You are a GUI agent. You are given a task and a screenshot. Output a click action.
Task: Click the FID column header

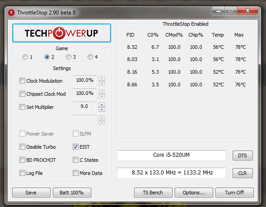click(130, 35)
